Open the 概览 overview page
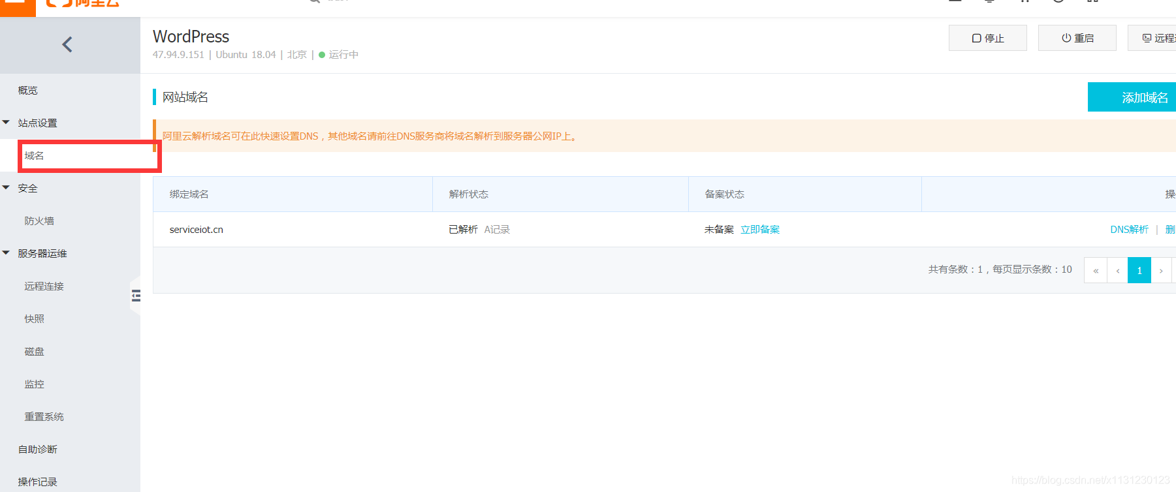 (x=27, y=90)
